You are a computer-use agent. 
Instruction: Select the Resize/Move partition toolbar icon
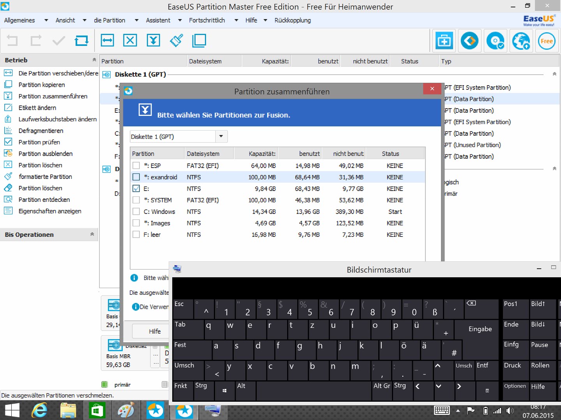point(107,40)
